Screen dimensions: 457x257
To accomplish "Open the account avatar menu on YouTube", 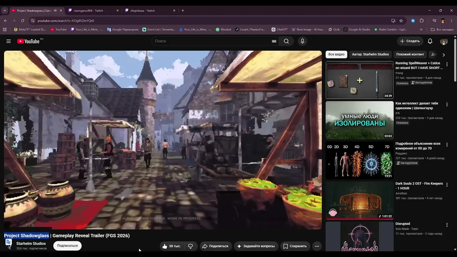I will coord(444,41).
